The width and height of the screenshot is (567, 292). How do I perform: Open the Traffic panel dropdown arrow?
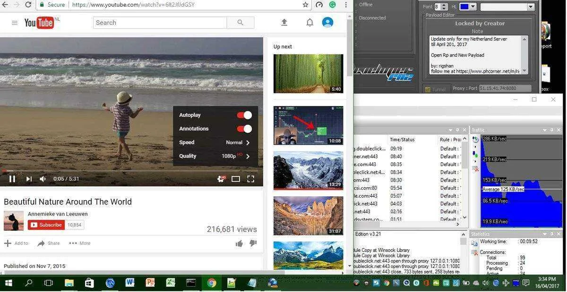point(545,130)
